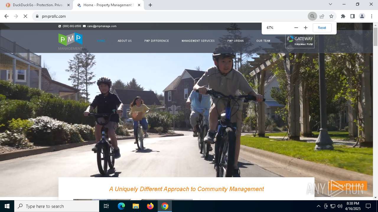The width and height of the screenshot is (378, 212).
Task: Open Task View on the taskbar
Action: tap(106, 206)
